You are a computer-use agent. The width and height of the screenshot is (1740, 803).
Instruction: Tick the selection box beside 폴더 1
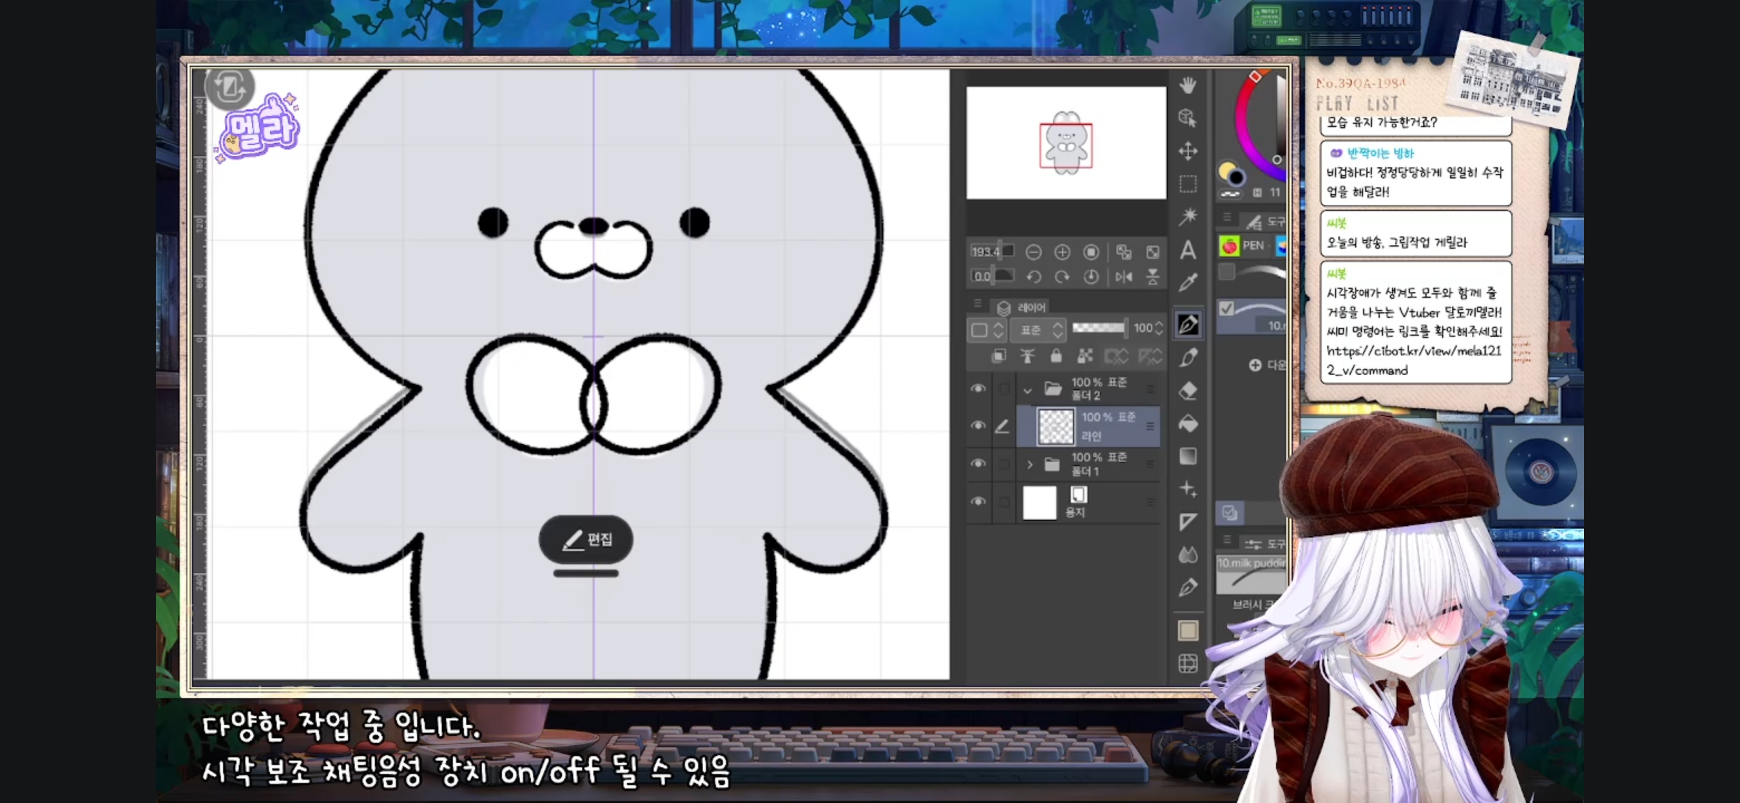1004,464
